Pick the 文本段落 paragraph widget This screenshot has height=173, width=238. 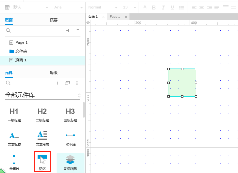(x=42, y=139)
